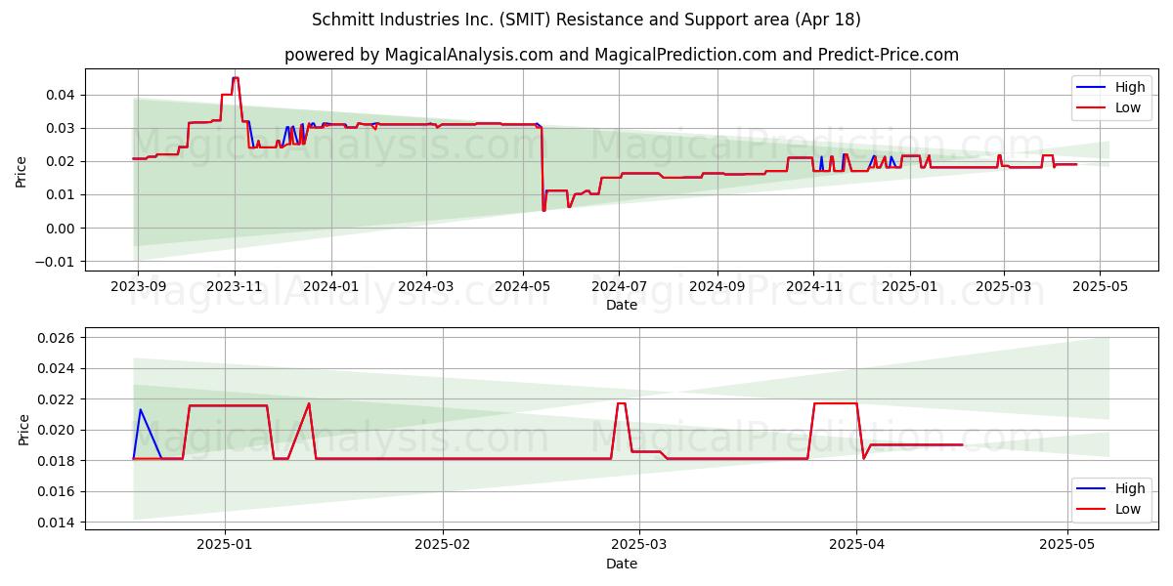Click the 'Date' axis label under bottom chart
Screen dimensions: 1173x586
(622, 564)
